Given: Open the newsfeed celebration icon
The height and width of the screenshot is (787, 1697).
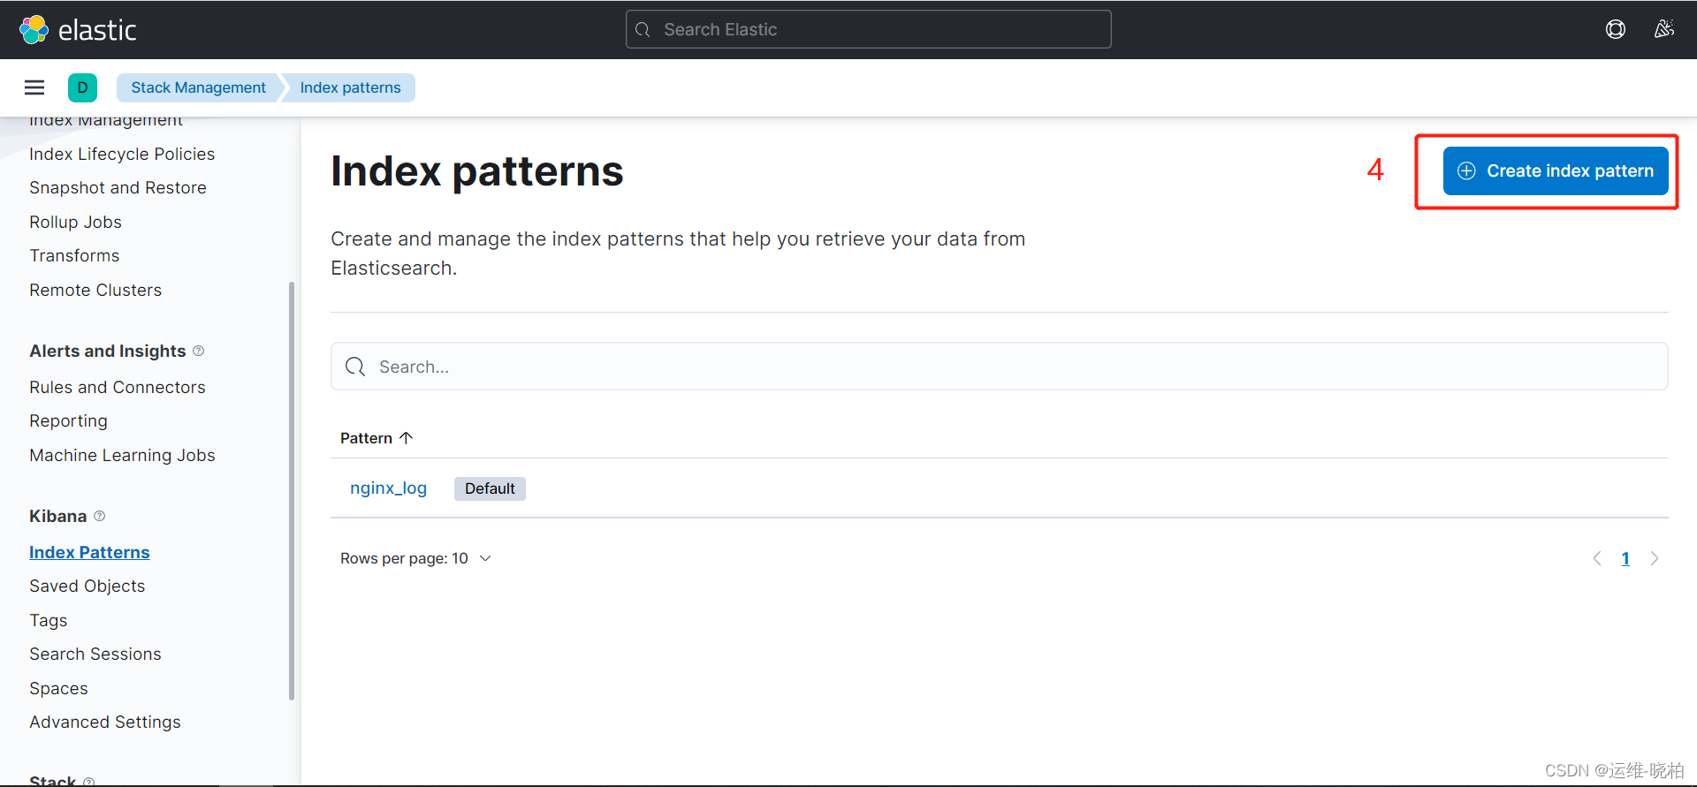Looking at the screenshot, I should click(1664, 30).
